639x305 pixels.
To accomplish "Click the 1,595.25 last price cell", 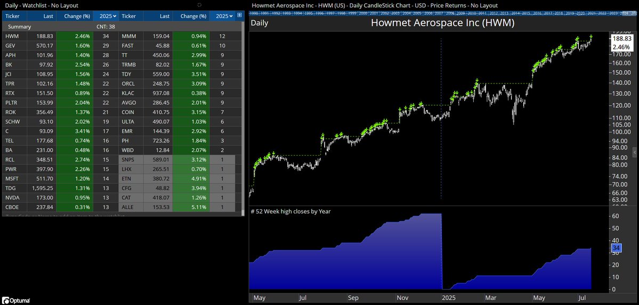I will (42, 188).
